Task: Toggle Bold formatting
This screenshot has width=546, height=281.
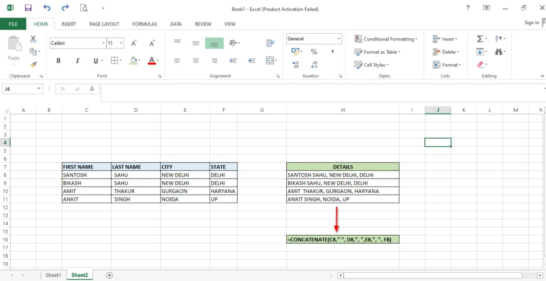Action: (59, 61)
